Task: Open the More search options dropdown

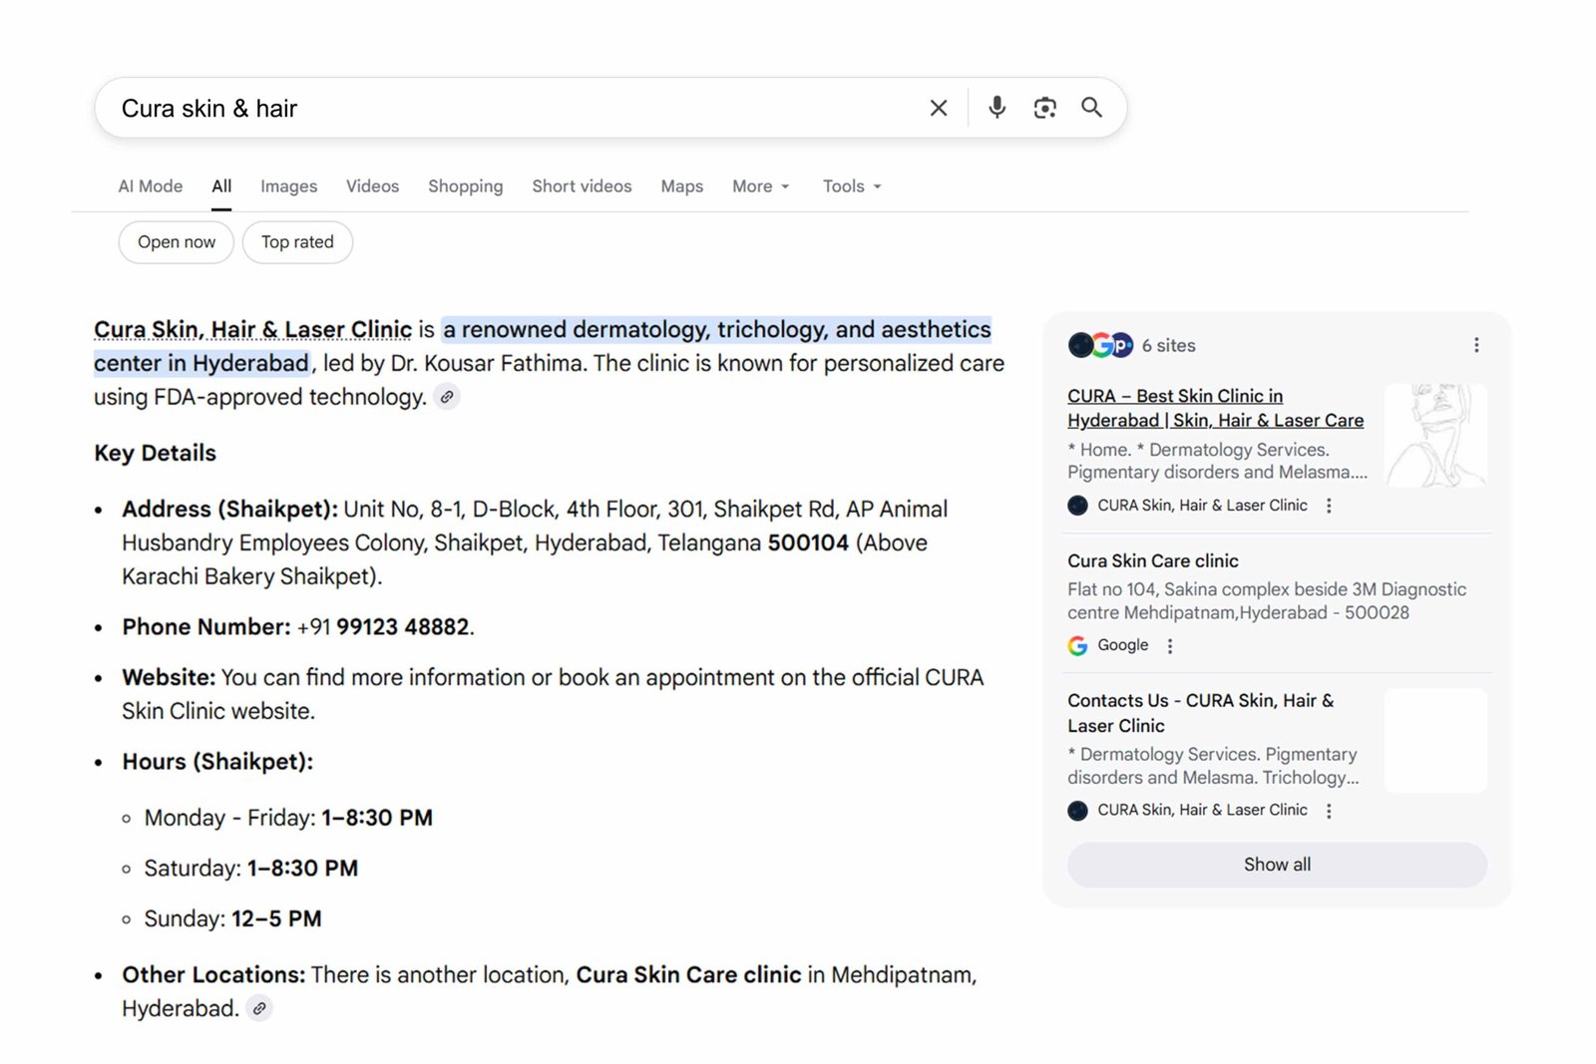Action: coord(759,186)
